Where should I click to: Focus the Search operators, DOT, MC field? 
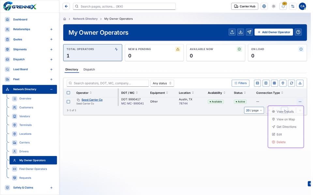point(108,83)
